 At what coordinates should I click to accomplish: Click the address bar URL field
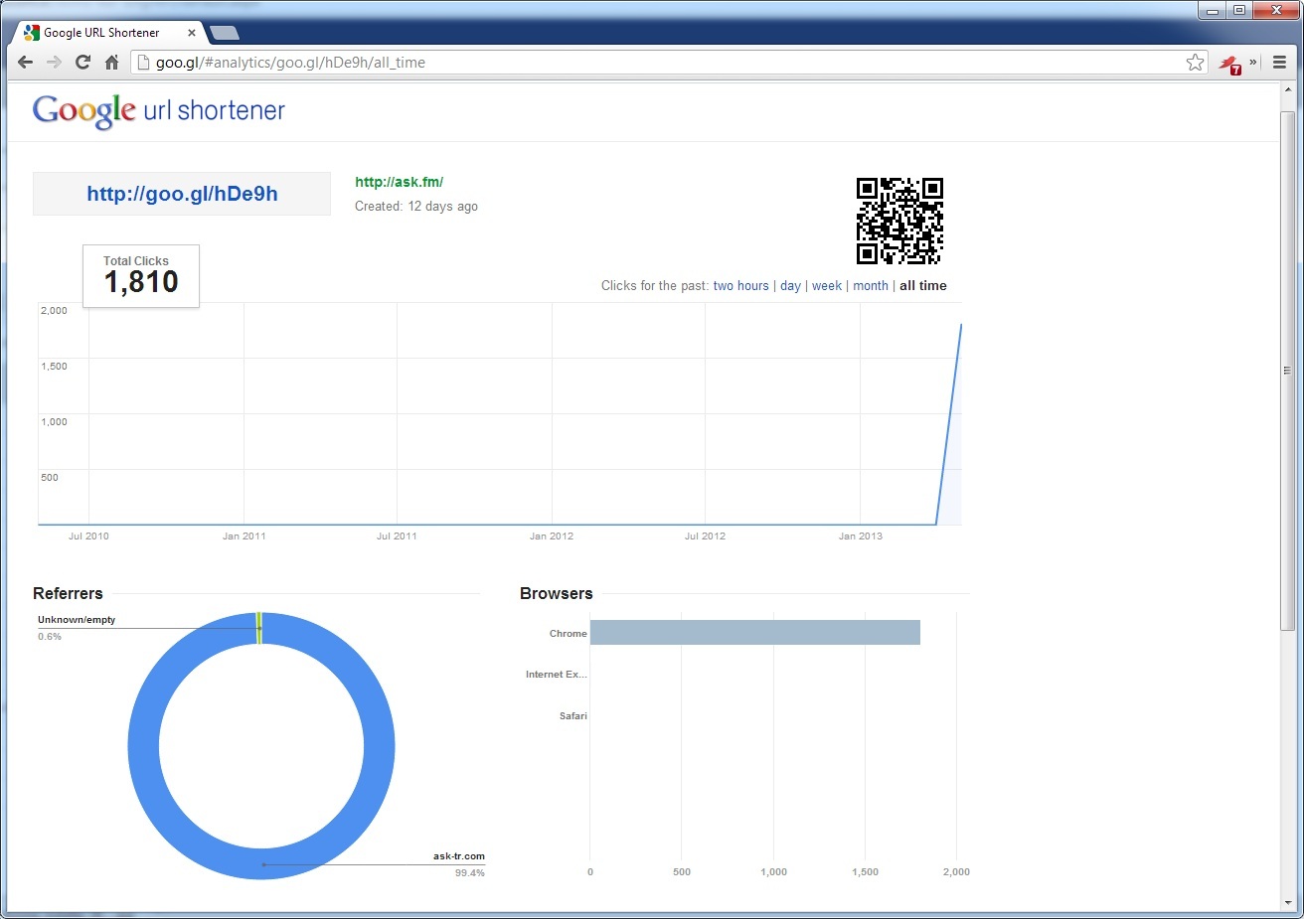tap(669, 63)
